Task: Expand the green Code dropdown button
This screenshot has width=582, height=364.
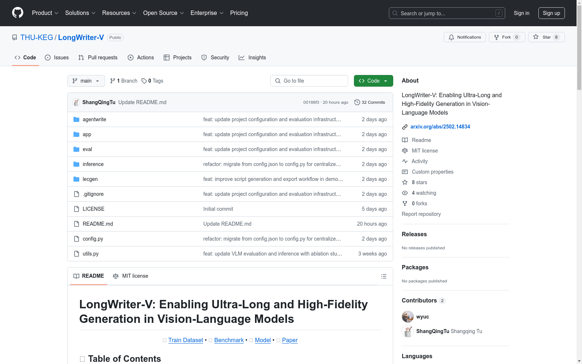Action: point(374,81)
